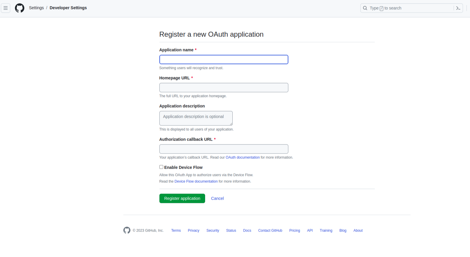Click the search magnifier icon
Viewport: 470px width, 257px height.
365,8
